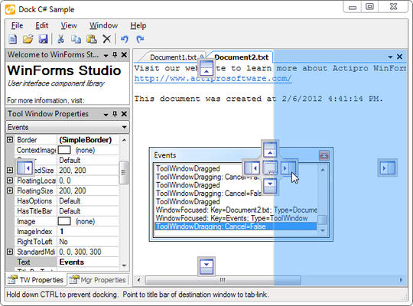This screenshot has width=413, height=306.
Task: Open the actiprosoftware.com link
Action: pos(213,78)
